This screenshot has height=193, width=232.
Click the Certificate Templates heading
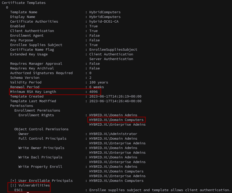24,3
